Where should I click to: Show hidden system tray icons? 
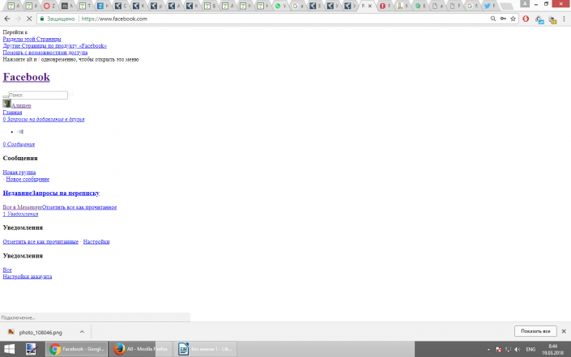coord(488,349)
